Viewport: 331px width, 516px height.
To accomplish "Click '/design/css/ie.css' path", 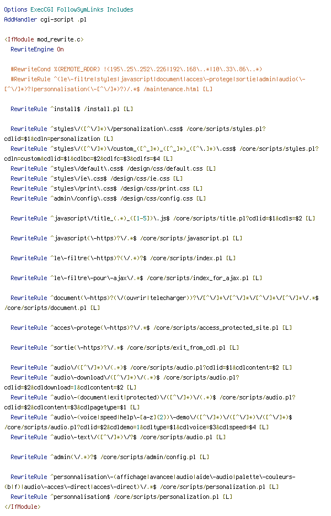I will (140, 178).
